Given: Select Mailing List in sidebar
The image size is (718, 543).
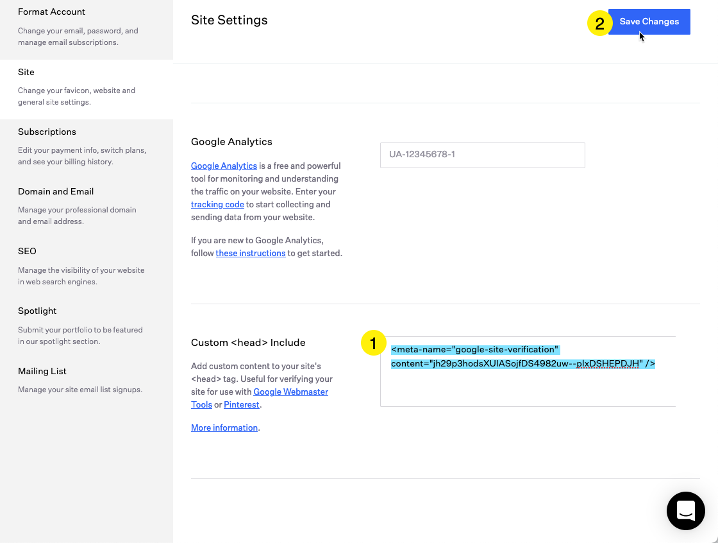Looking at the screenshot, I should 42,371.
